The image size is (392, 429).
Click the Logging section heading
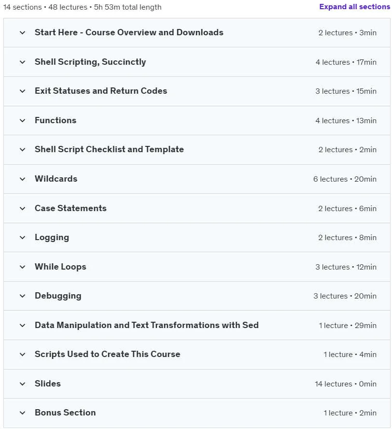click(52, 238)
